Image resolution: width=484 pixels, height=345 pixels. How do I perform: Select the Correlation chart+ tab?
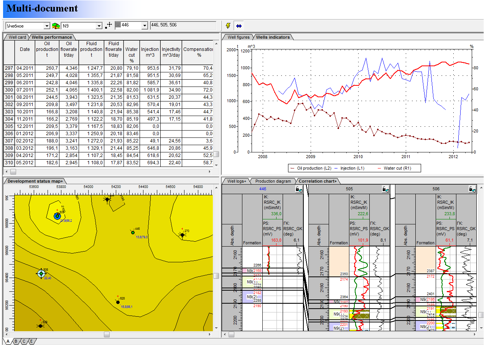(318, 181)
